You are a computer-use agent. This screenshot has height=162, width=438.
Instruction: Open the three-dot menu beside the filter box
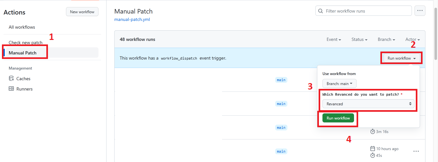[x=420, y=11]
